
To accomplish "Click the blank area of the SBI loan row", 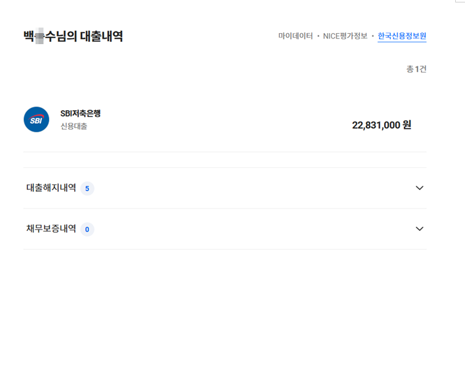I will 225,120.
